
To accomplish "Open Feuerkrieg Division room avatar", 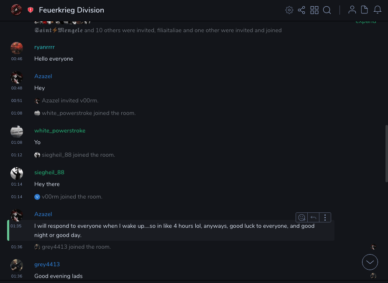I will click(x=16, y=10).
